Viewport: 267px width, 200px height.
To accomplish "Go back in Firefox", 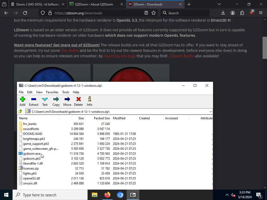I will [6, 13].
